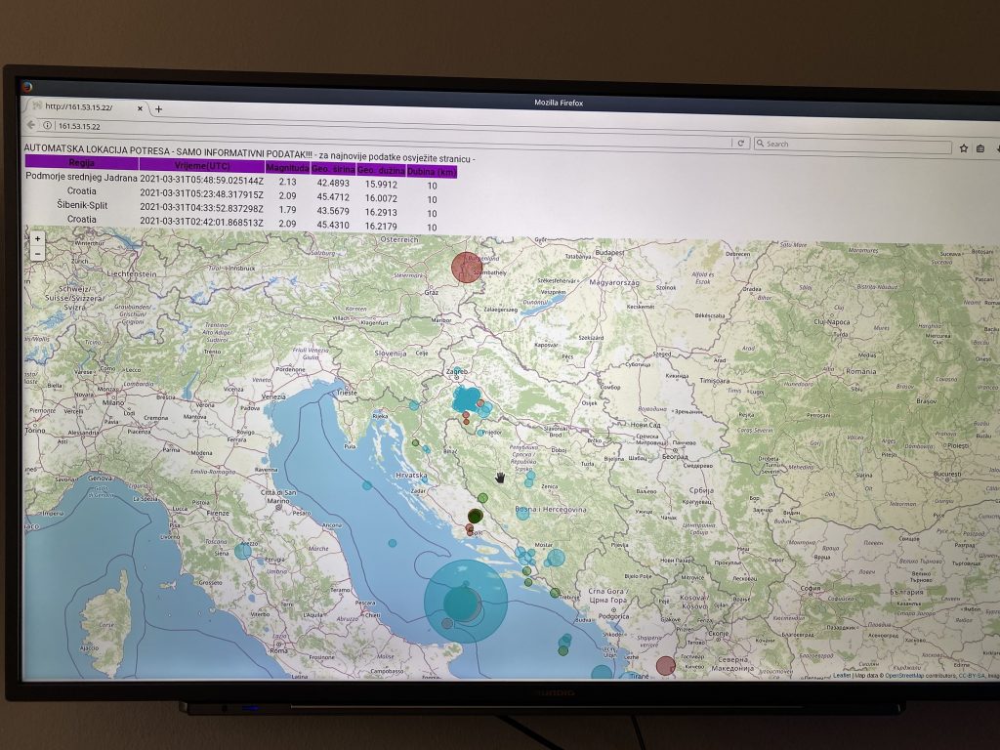Select the http://161.53.15.22/ tab
1000x750 pixels.
pos(83,106)
